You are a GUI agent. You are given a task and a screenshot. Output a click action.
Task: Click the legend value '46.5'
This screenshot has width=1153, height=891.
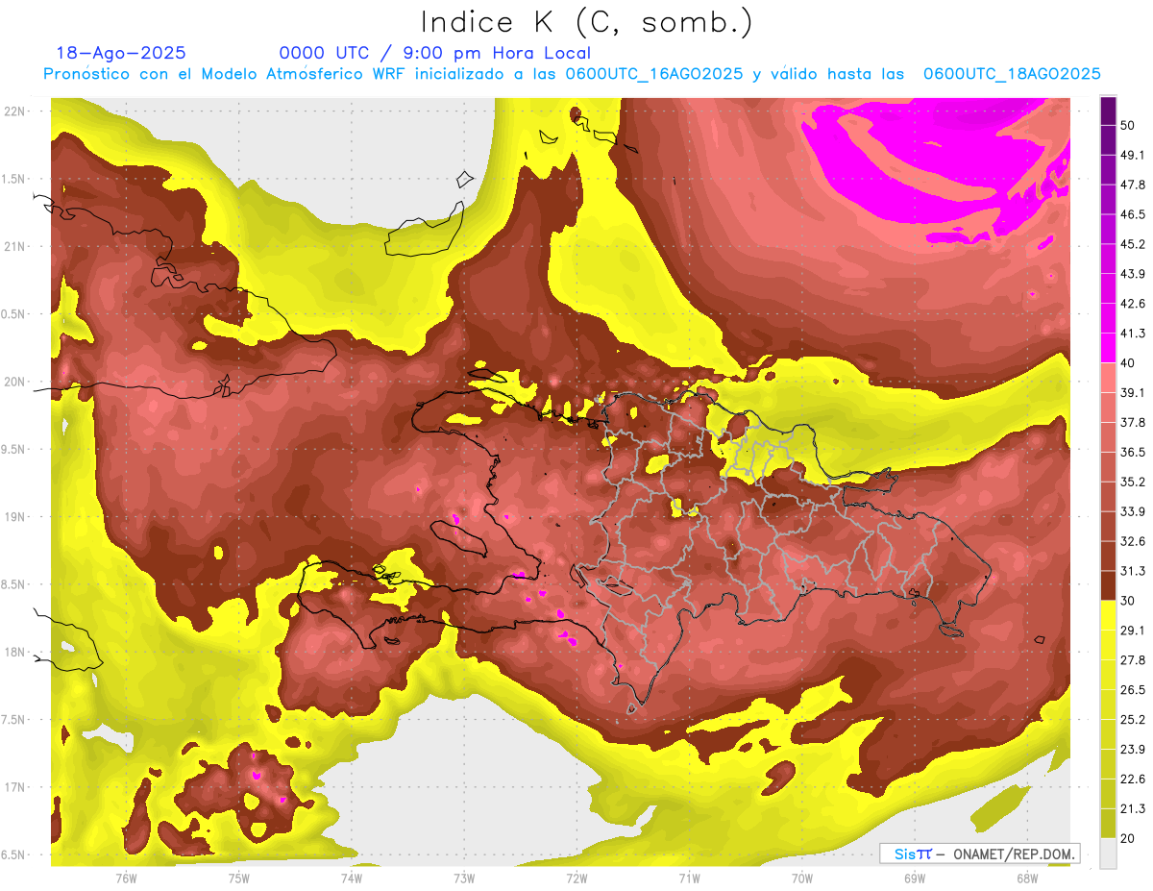click(1133, 214)
